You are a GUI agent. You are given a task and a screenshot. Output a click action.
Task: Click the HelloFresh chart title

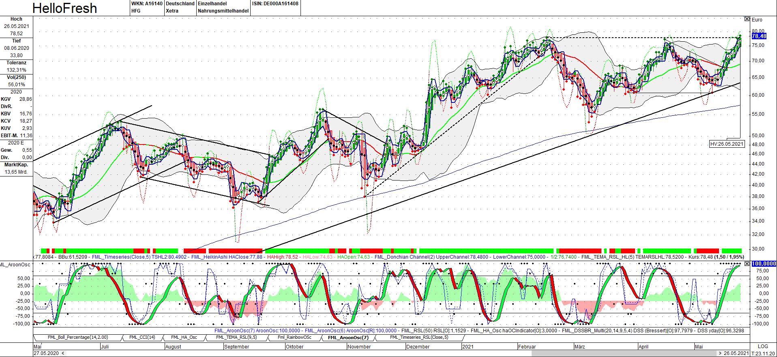point(64,8)
